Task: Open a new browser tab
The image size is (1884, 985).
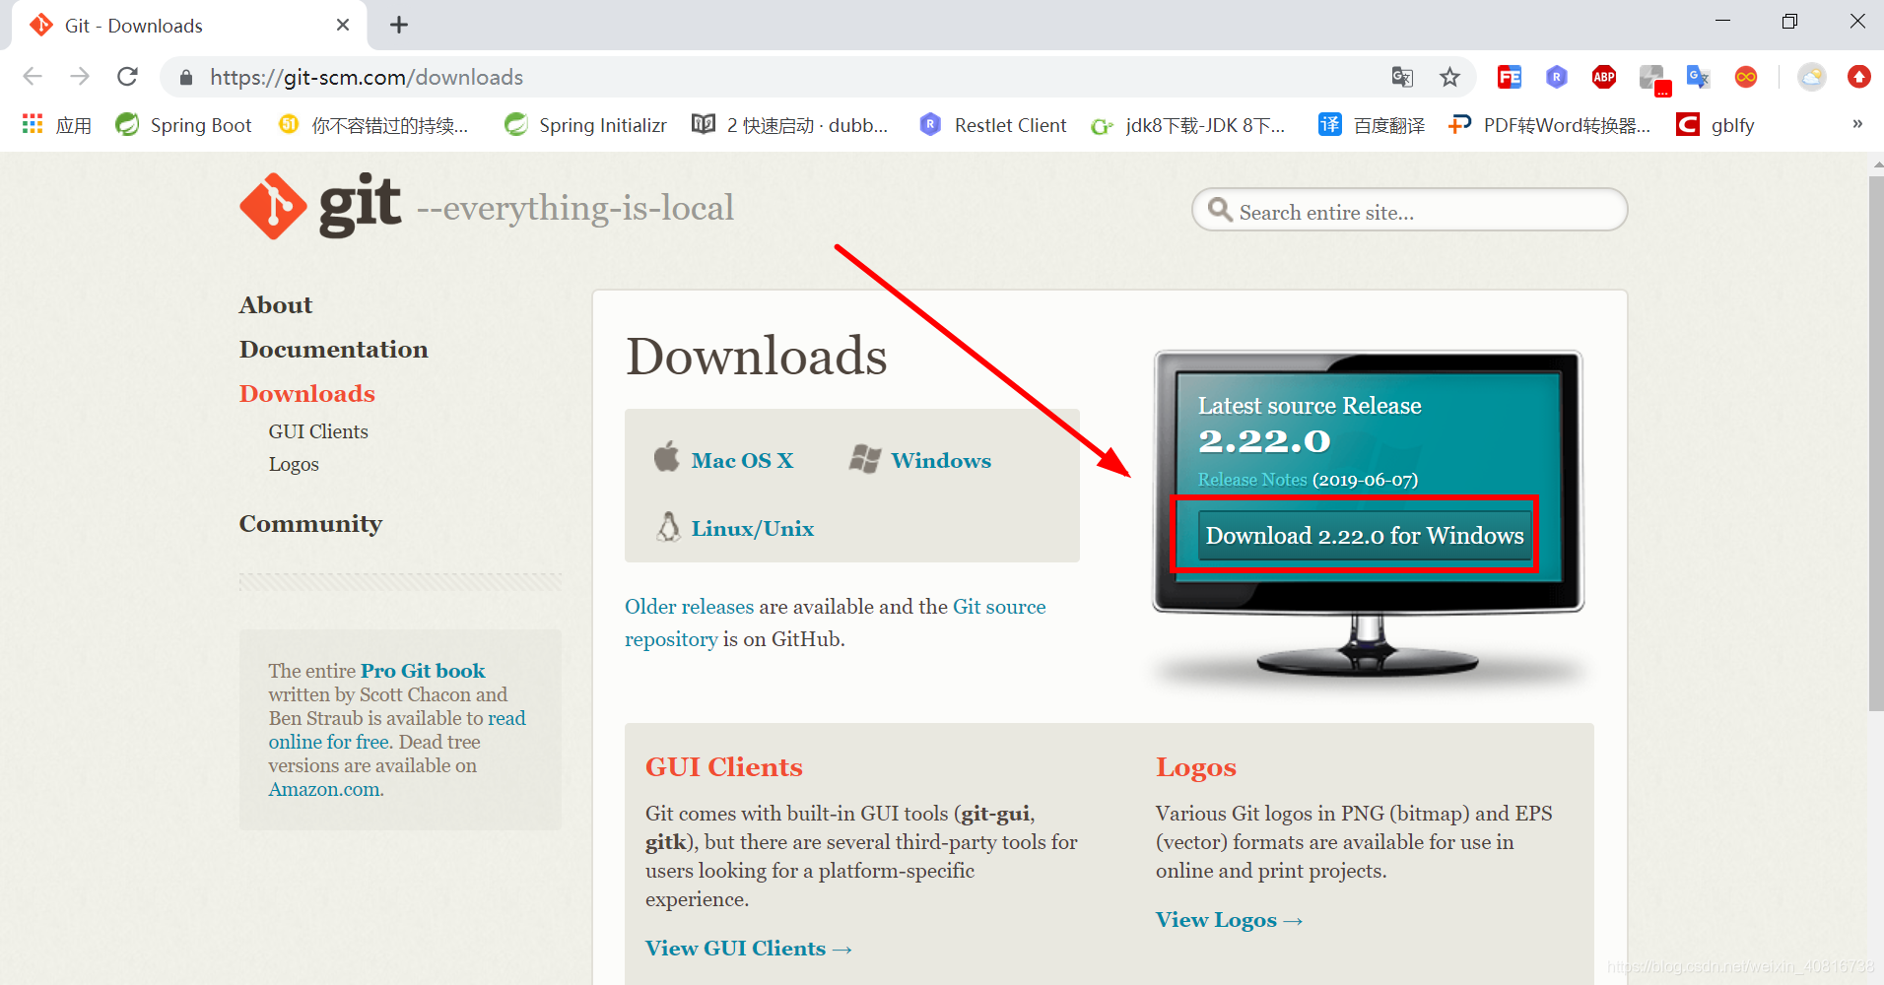Action: coord(399,26)
